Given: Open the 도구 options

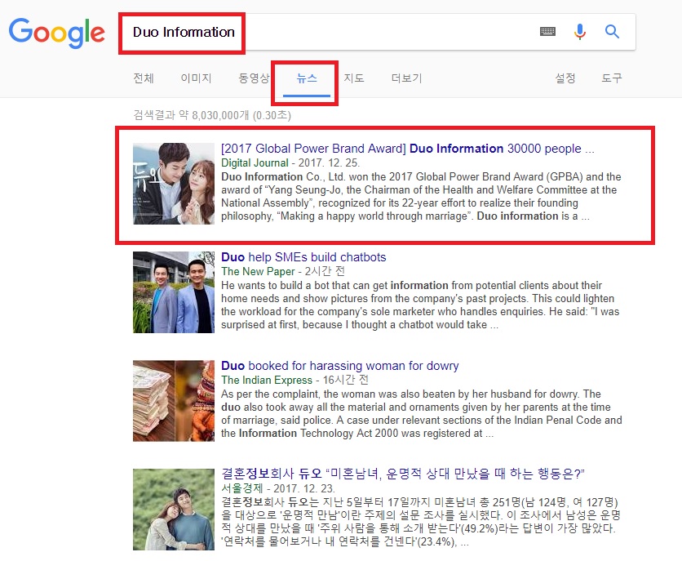Looking at the screenshot, I should [x=612, y=78].
